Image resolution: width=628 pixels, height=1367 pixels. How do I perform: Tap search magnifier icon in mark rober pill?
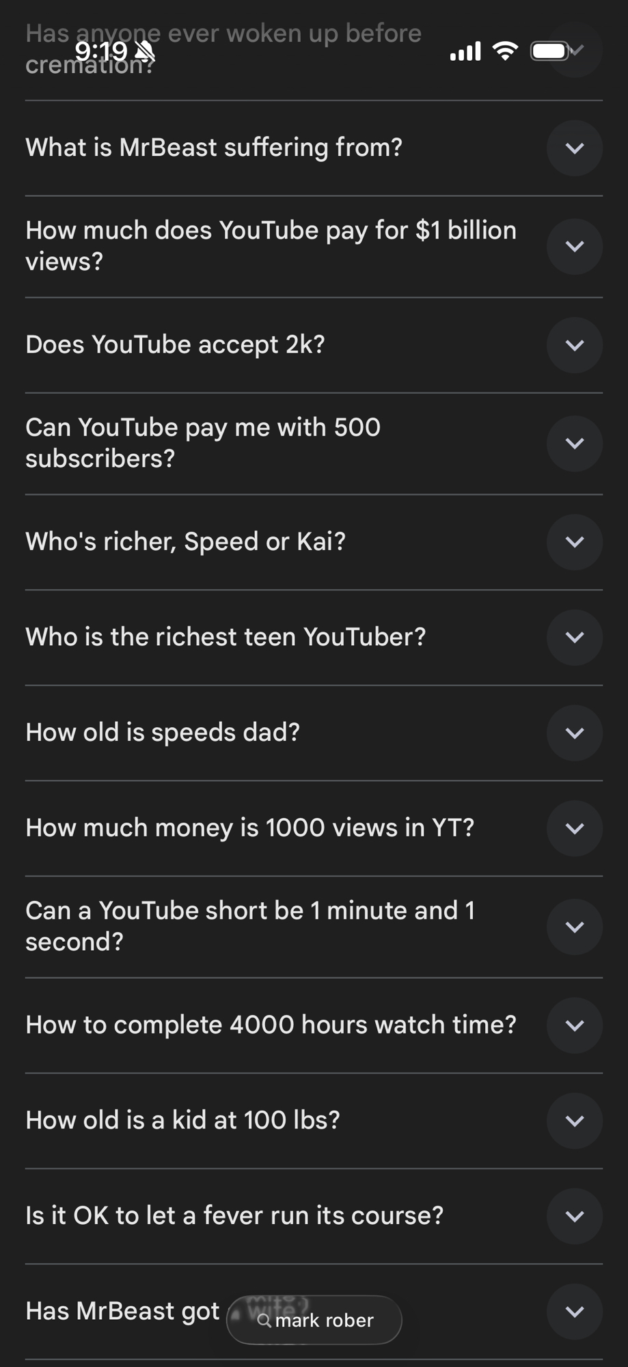[264, 1321]
